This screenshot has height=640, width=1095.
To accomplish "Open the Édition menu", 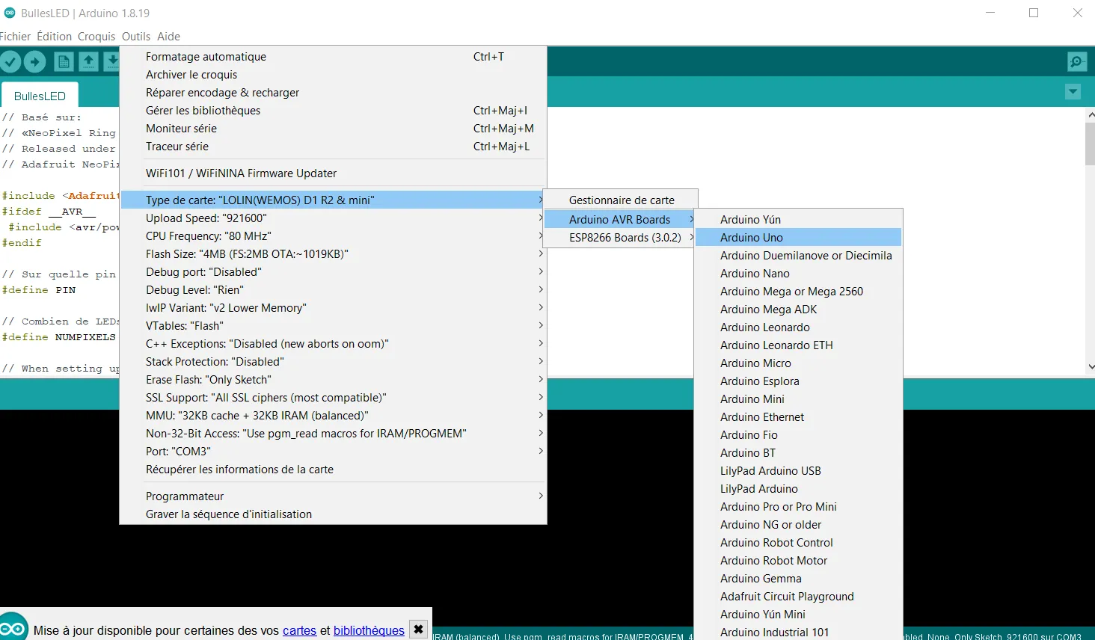I will pyautogui.click(x=54, y=36).
